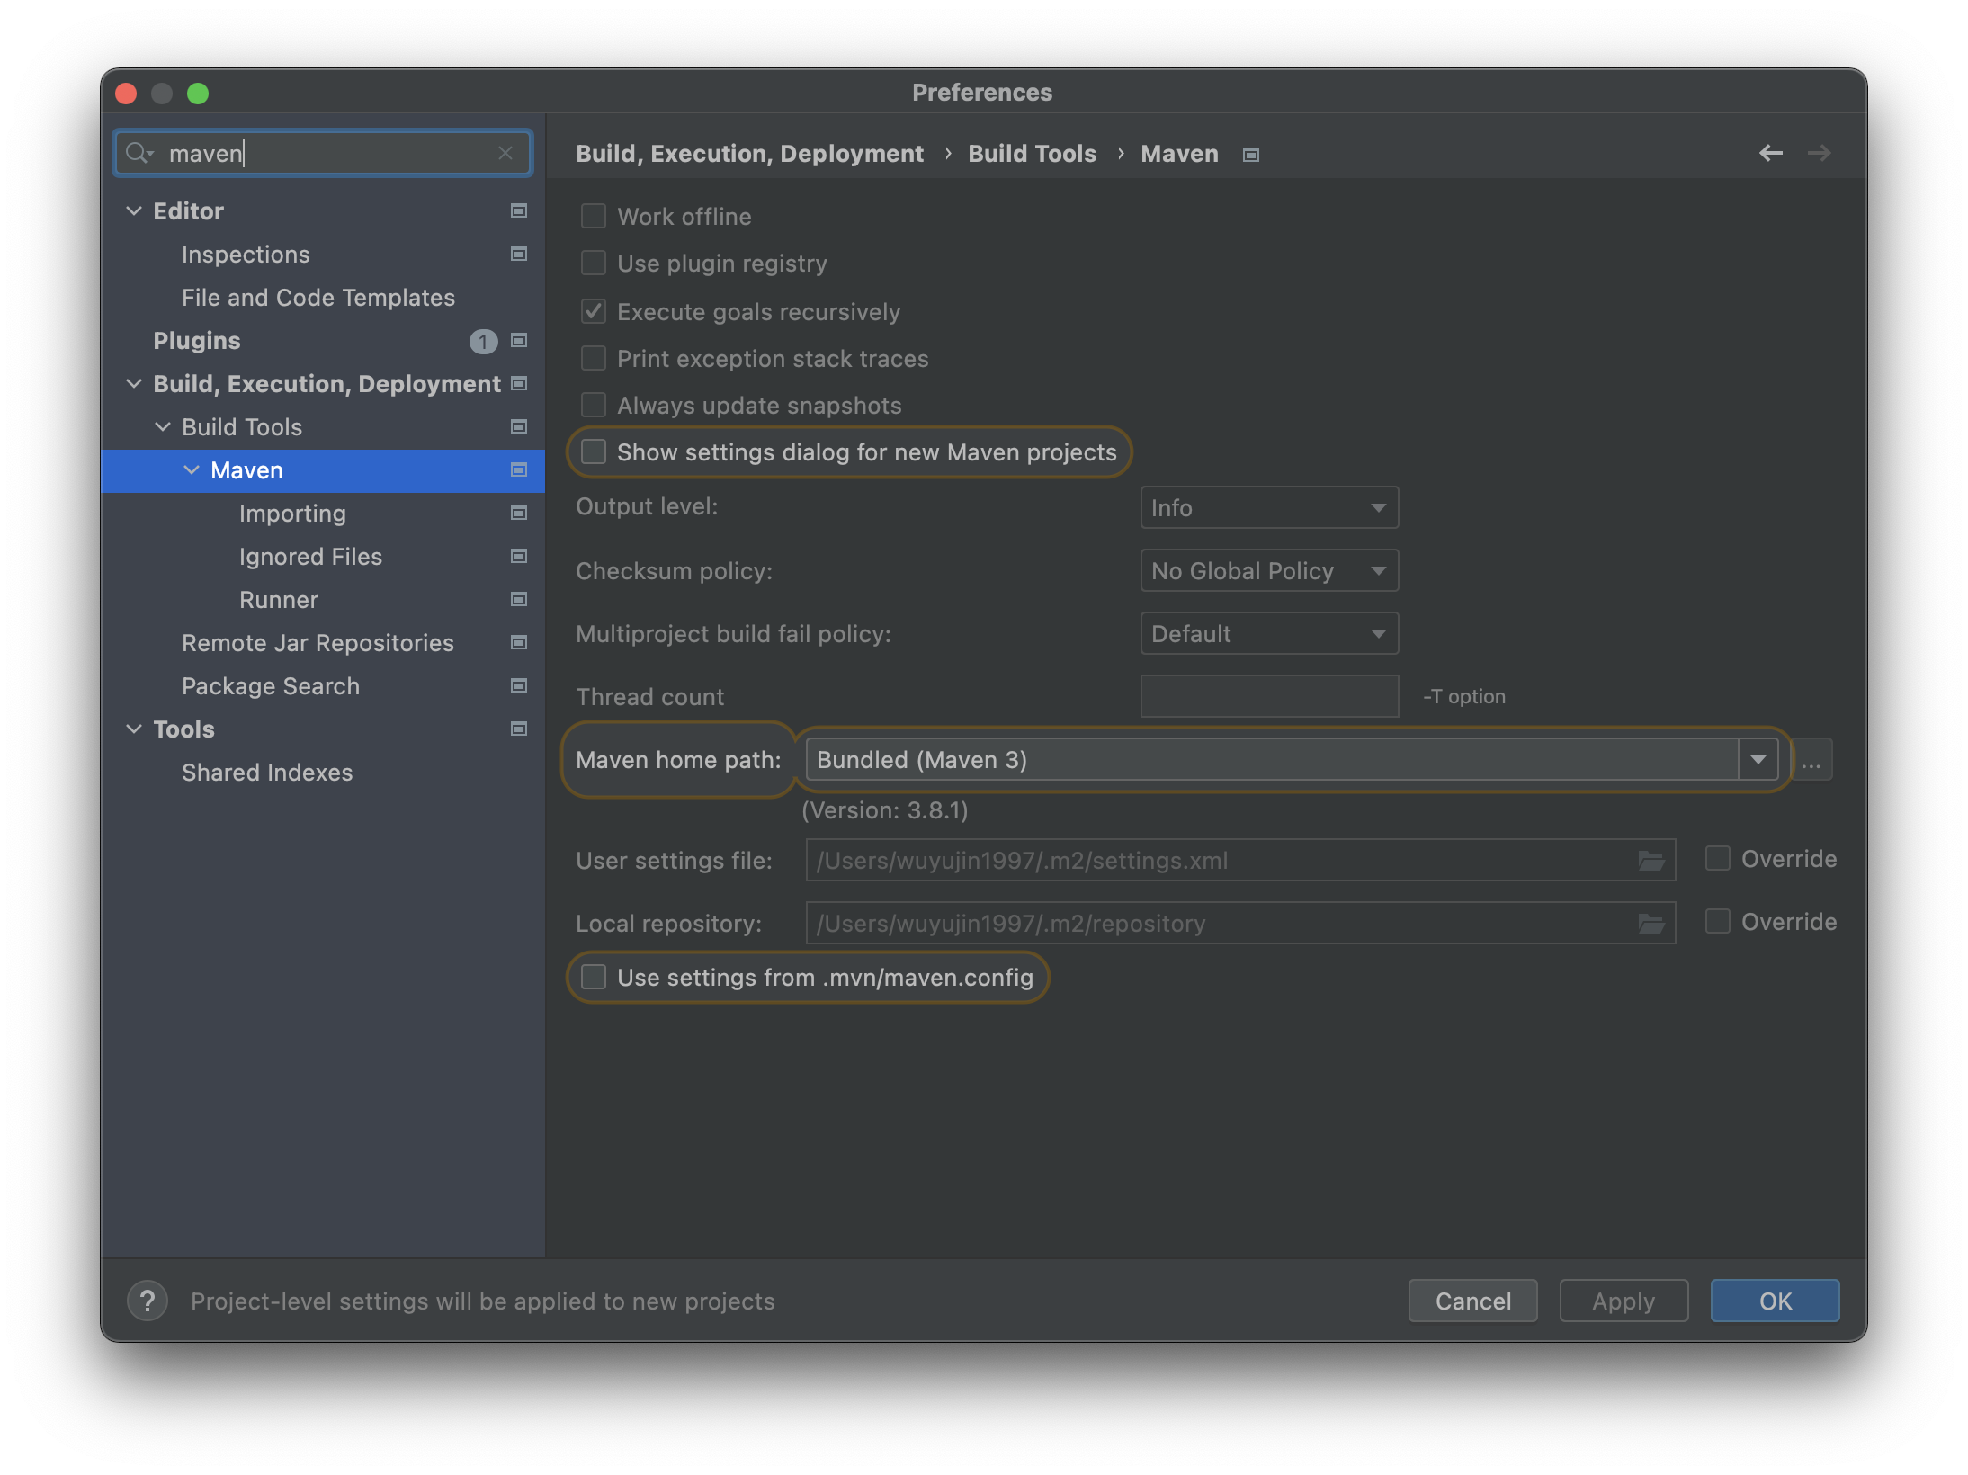Check Show settings dialog for new Maven projects

point(594,451)
